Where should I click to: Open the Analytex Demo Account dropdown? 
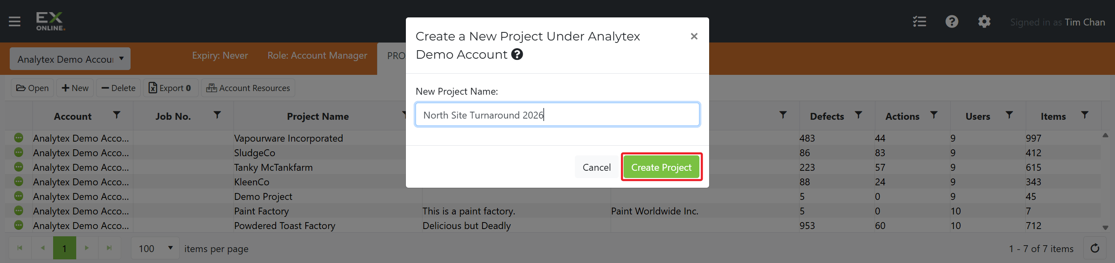(x=70, y=59)
